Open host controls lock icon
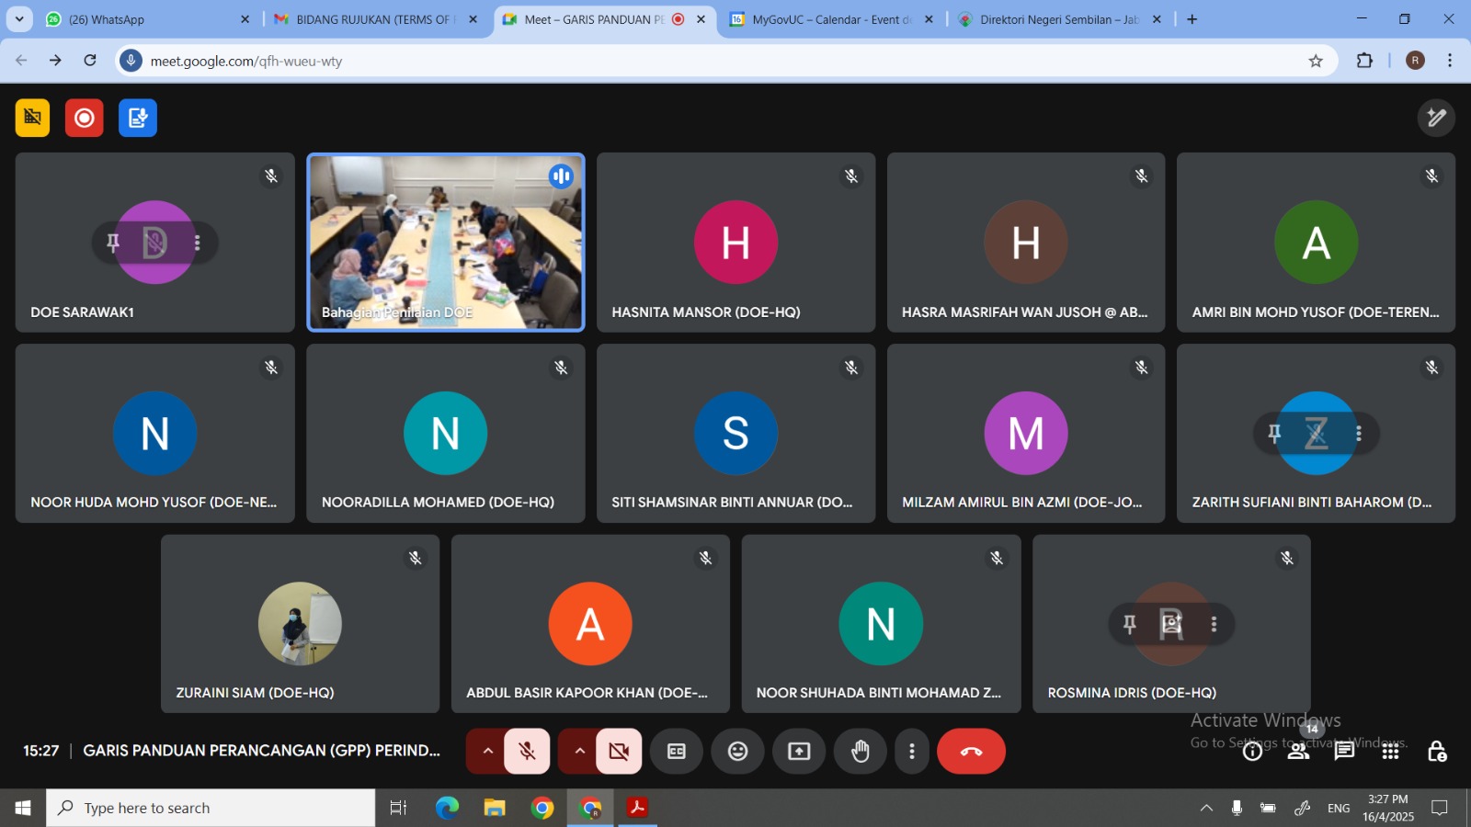The width and height of the screenshot is (1471, 827). 1437,752
